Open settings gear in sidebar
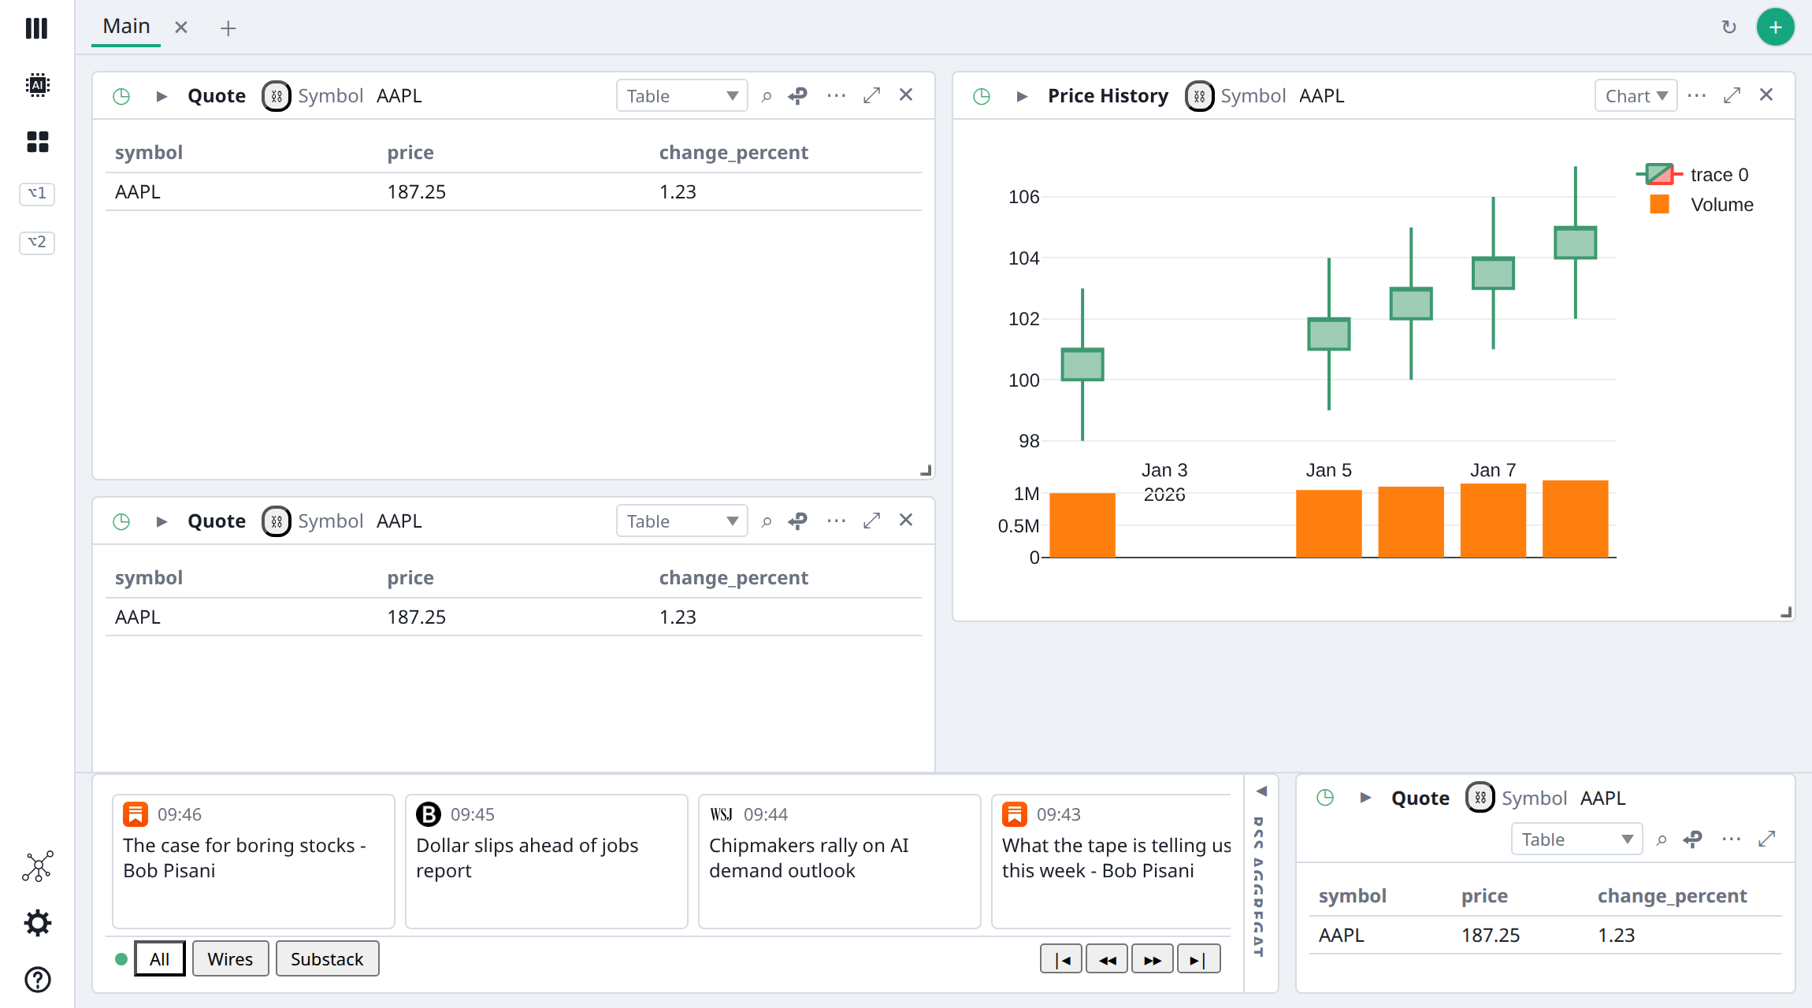This screenshot has width=1812, height=1008. pos(37,923)
